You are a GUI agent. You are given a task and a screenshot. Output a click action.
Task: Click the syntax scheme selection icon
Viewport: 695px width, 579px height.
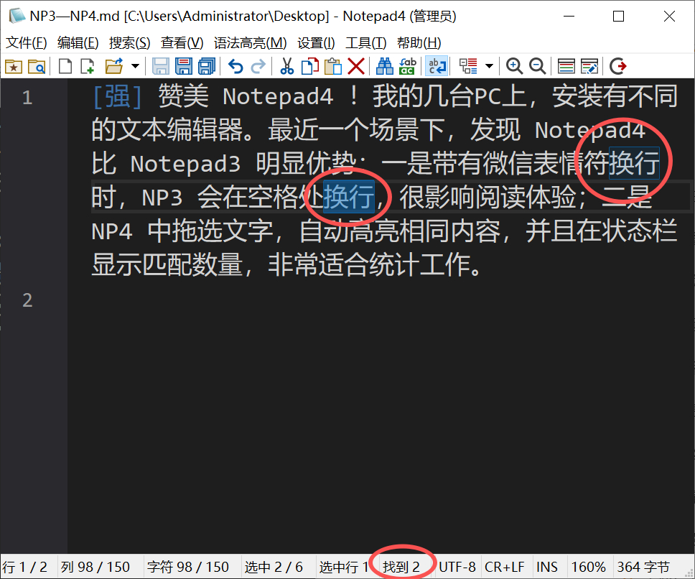coord(468,67)
